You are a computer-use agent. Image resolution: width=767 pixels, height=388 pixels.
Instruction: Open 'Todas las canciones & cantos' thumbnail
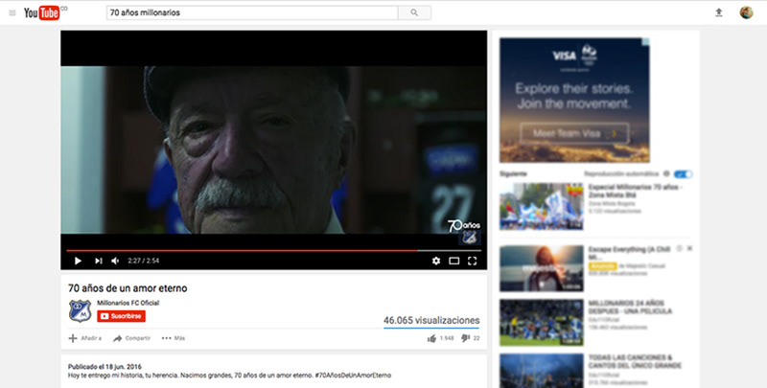coord(542,371)
